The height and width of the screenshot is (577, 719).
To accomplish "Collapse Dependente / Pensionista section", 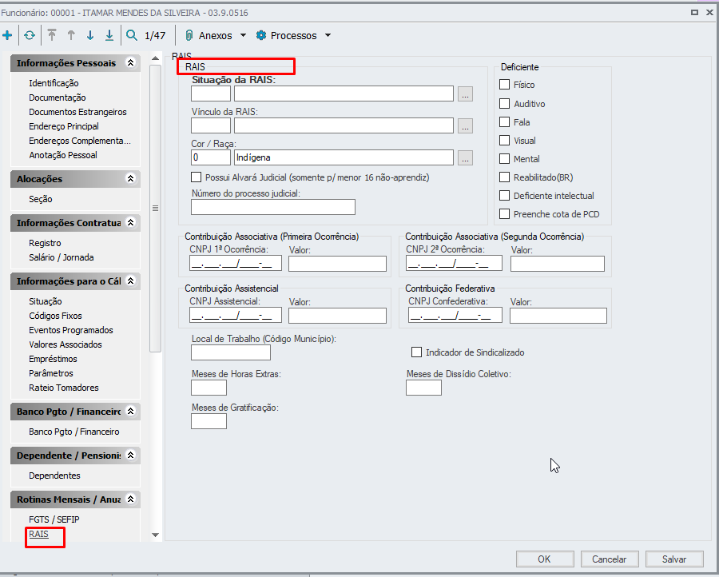I will pos(131,455).
